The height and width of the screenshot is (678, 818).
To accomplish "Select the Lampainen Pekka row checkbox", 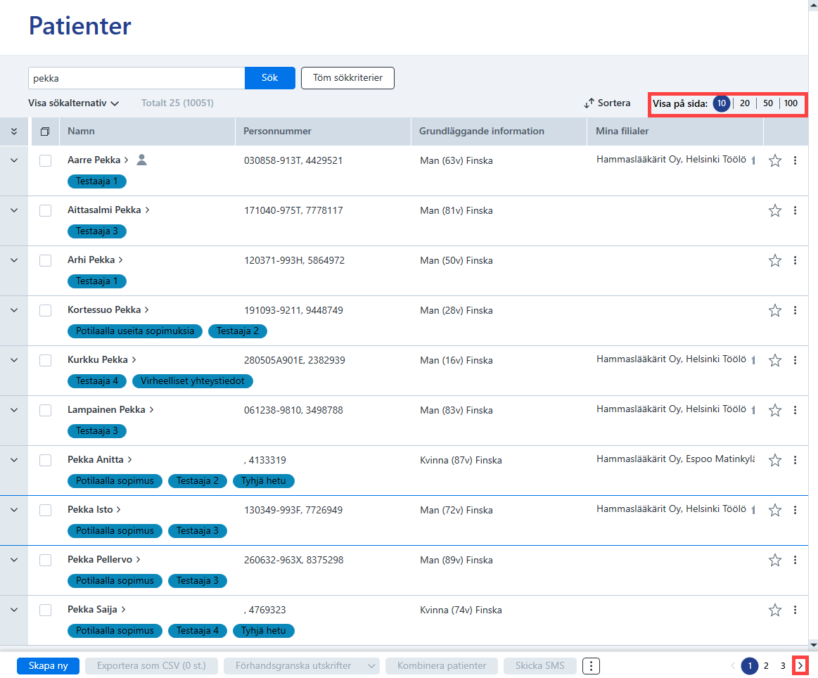I will (x=46, y=411).
